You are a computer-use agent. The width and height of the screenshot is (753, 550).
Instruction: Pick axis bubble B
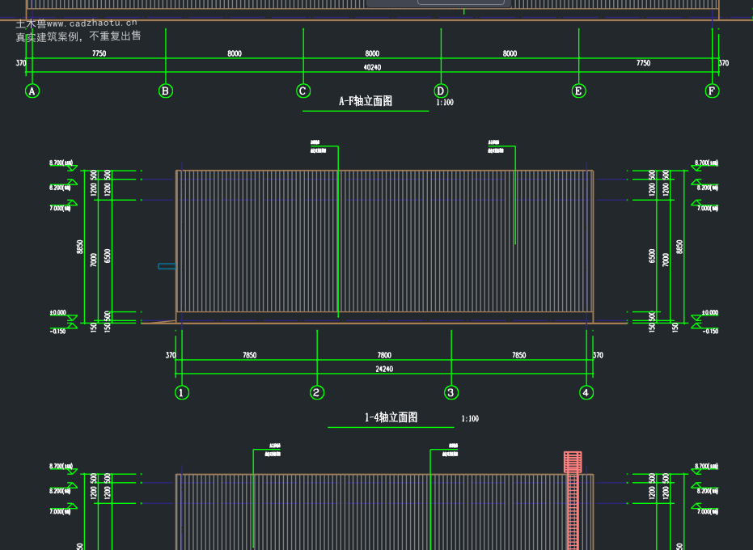[166, 91]
